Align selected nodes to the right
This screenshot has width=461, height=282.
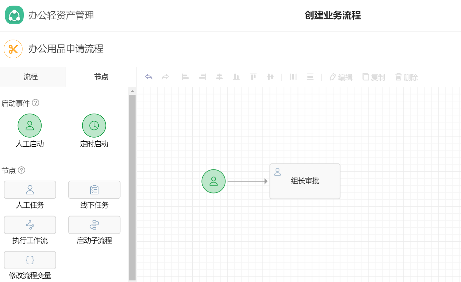(x=202, y=77)
